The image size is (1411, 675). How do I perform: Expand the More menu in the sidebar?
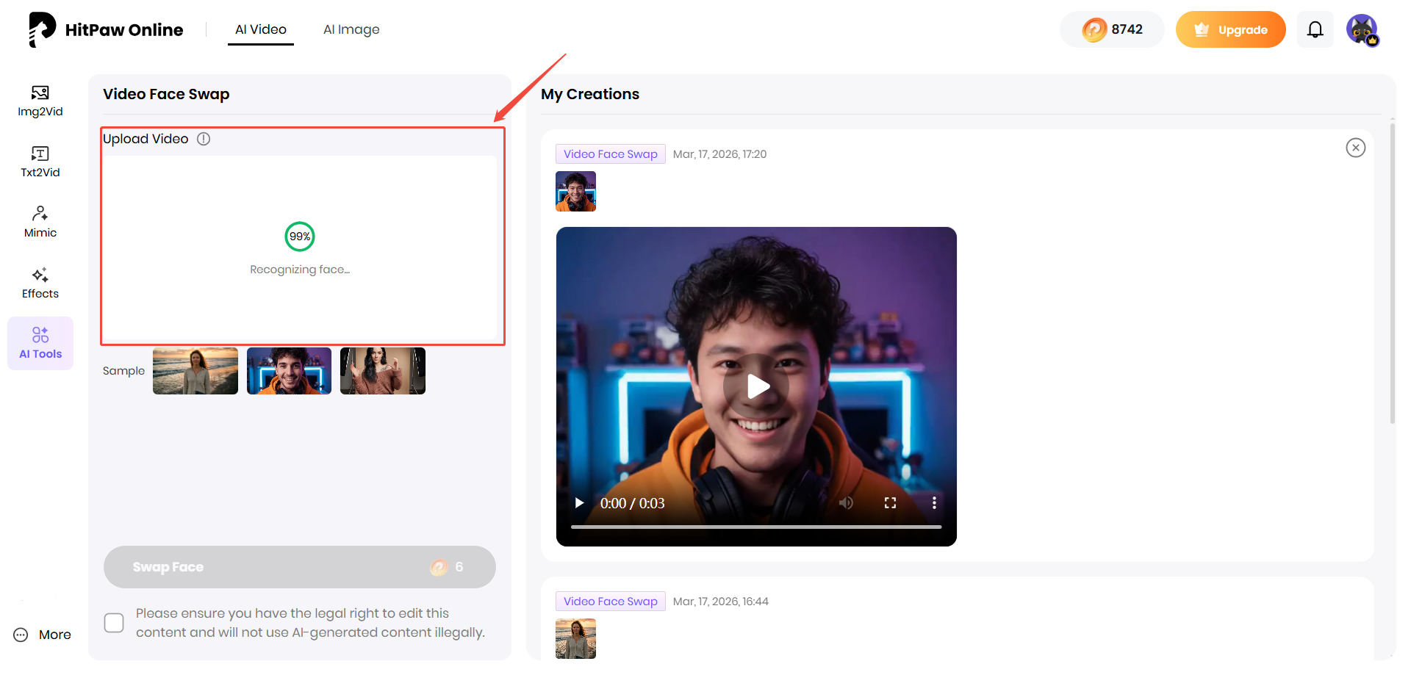[x=41, y=634]
